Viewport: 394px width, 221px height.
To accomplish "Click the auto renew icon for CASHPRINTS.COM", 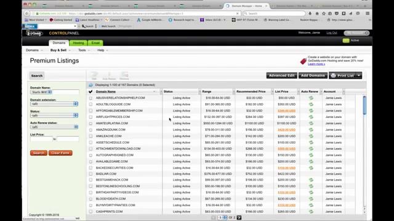I will (311, 212).
